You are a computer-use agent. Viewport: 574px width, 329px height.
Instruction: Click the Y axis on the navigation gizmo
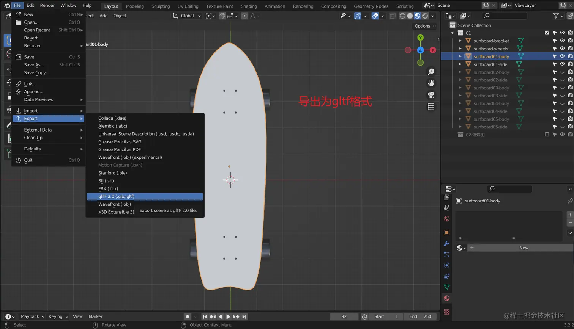tap(421, 38)
